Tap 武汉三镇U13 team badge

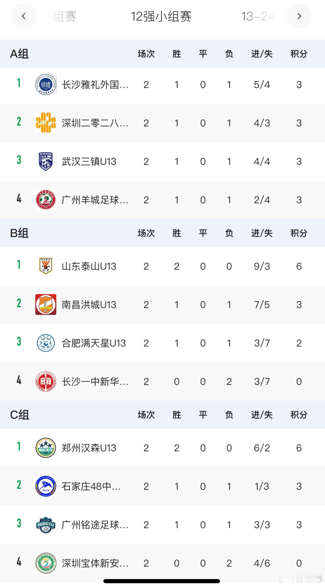click(x=46, y=161)
